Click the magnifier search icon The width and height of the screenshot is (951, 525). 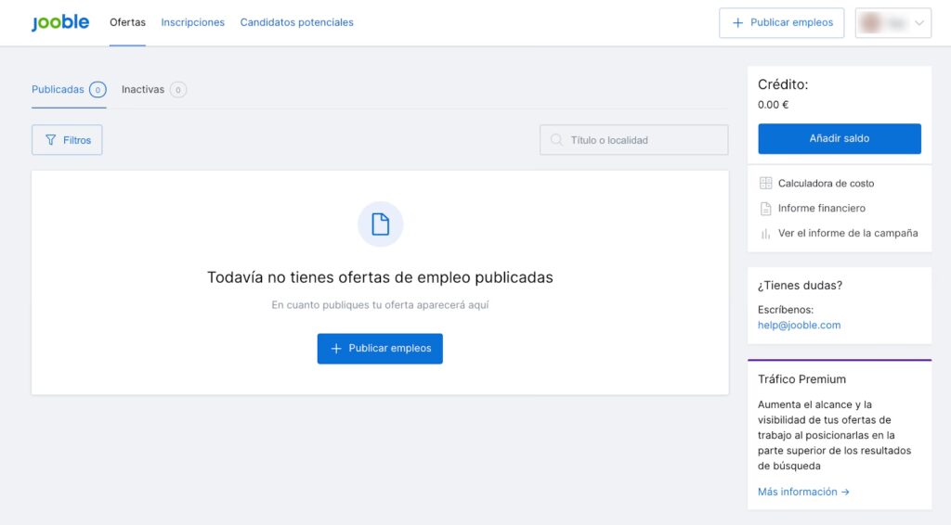pyautogui.click(x=556, y=140)
